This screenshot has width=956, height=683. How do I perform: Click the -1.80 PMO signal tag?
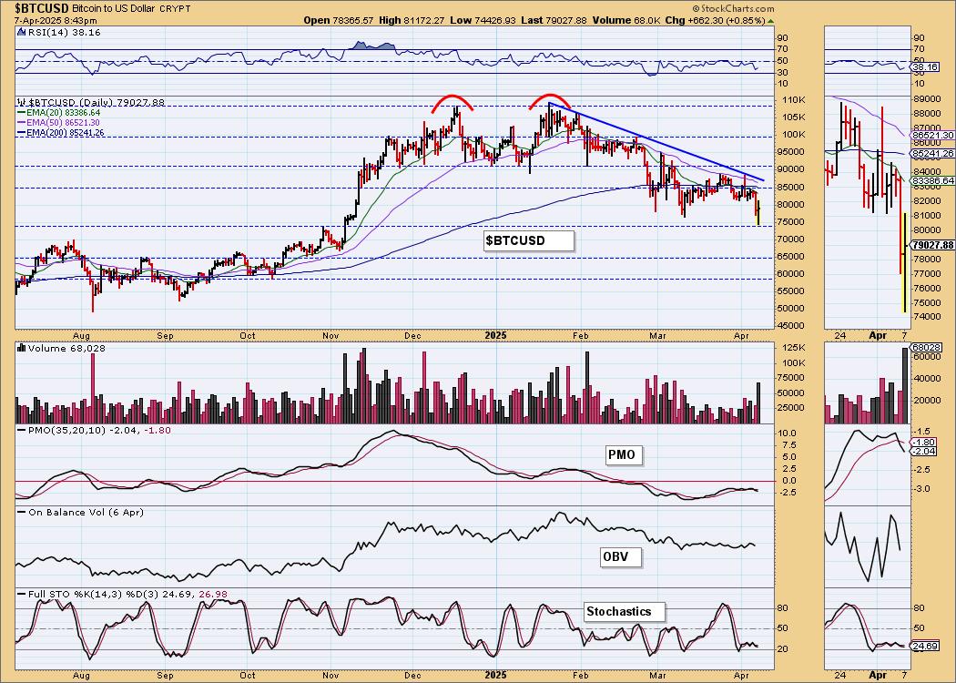pos(925,442)
